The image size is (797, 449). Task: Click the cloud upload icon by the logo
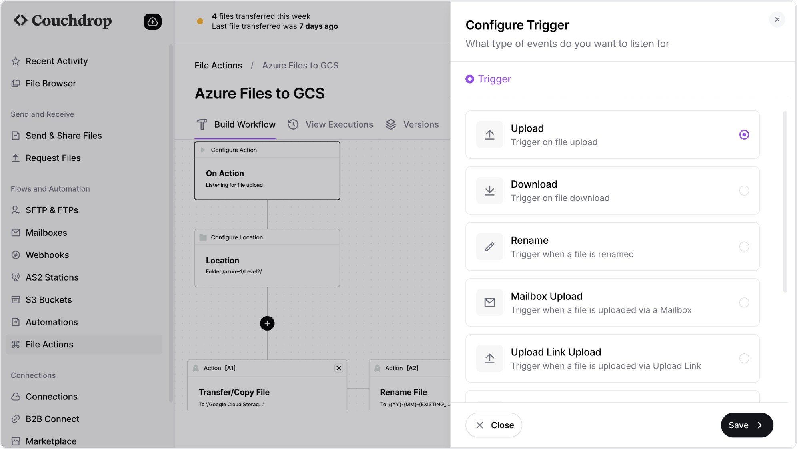pos(152,22)
